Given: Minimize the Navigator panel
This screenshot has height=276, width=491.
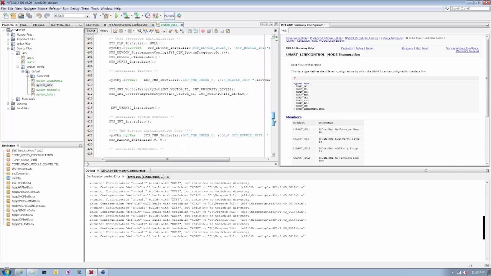Looking at the screenshot, I should pos(81,146).
